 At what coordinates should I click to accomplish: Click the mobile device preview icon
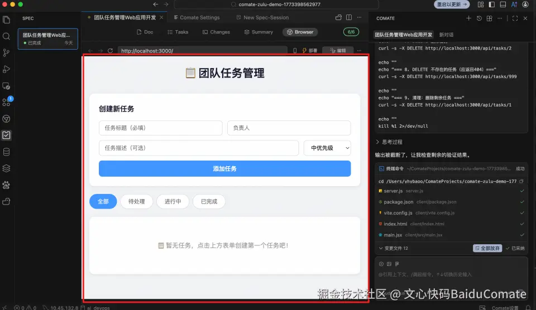pyautogui.click(x=295, y=51)
